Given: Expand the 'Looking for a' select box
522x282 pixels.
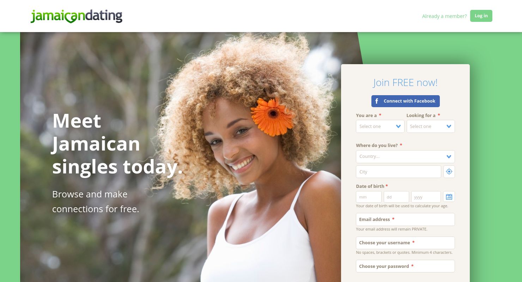Looking at the screenshot, I should (431, 127).
